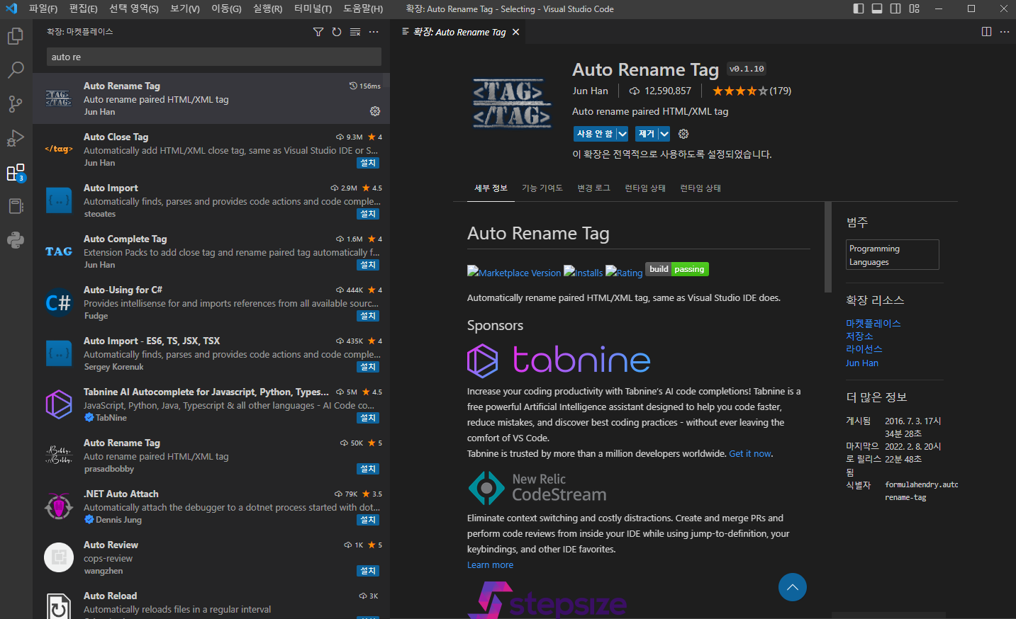Toggle primary sidebar layout icon
Viewport: 1016px width, 619px height.
tap(859, 8)
